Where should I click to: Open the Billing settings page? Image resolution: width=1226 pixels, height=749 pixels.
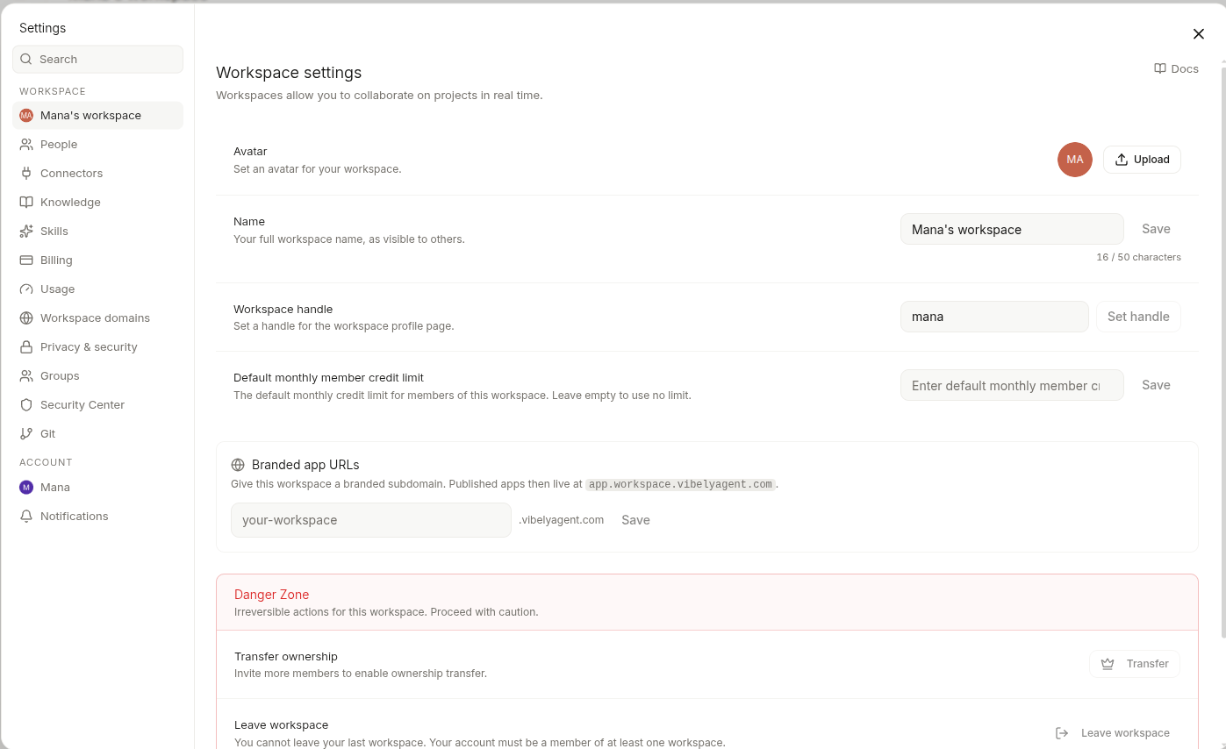click(x=98, y=260)
